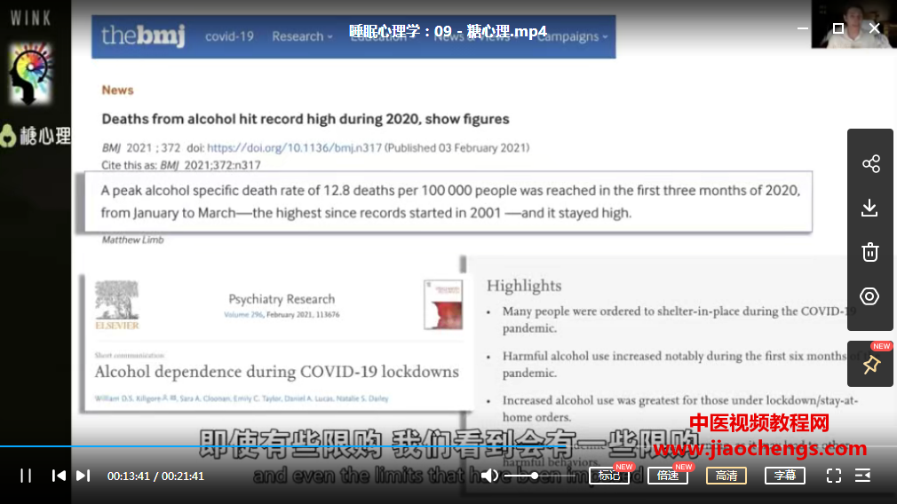
Task: Download the video file
Action: 869,208
